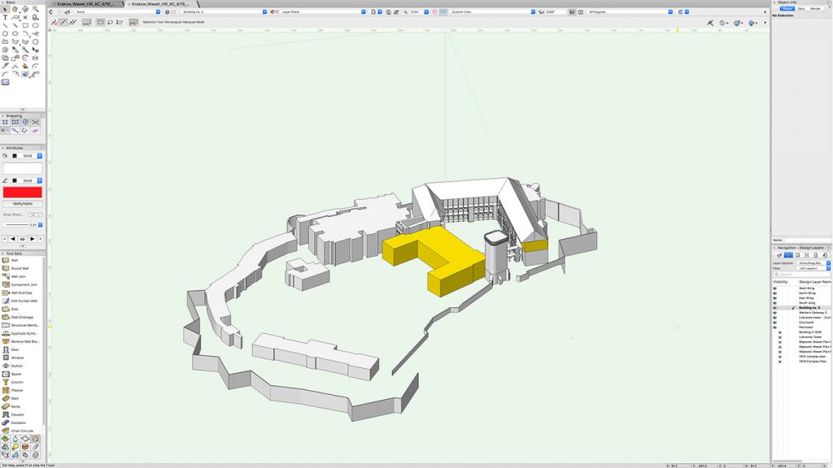Image resolution: width=833 pixels, height=468 pixels.
Task: Select the Text tool
Action: (x=5, y=17)
